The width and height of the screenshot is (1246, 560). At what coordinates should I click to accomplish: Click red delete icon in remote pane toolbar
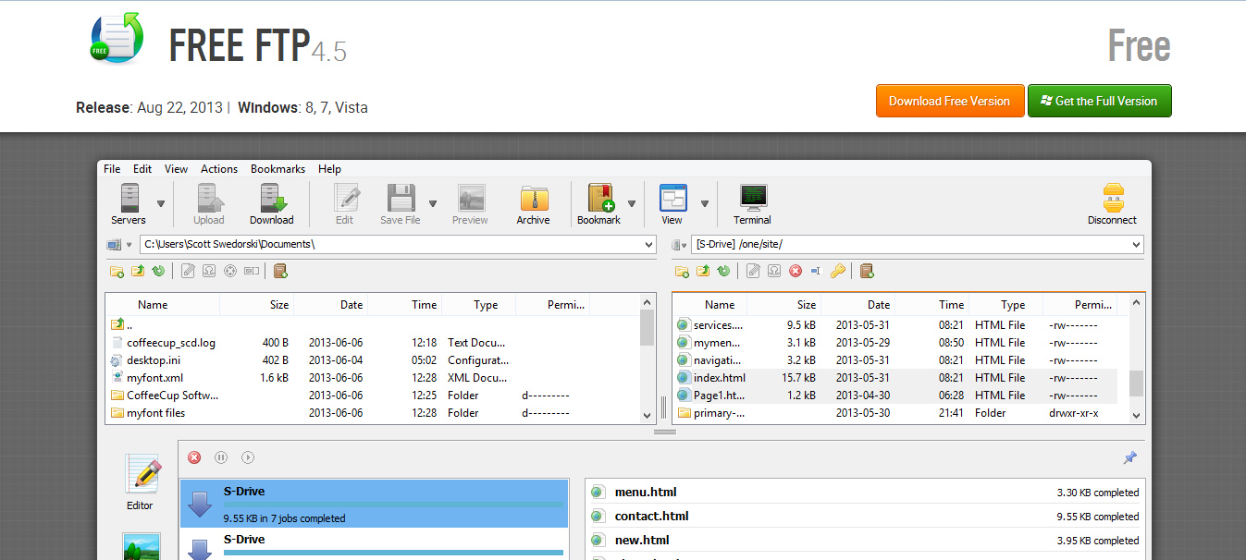click(796, 272)
